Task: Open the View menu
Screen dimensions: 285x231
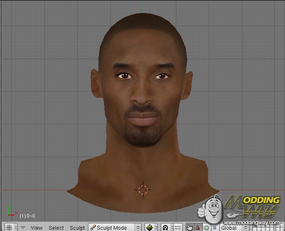Action: (36, 228)
